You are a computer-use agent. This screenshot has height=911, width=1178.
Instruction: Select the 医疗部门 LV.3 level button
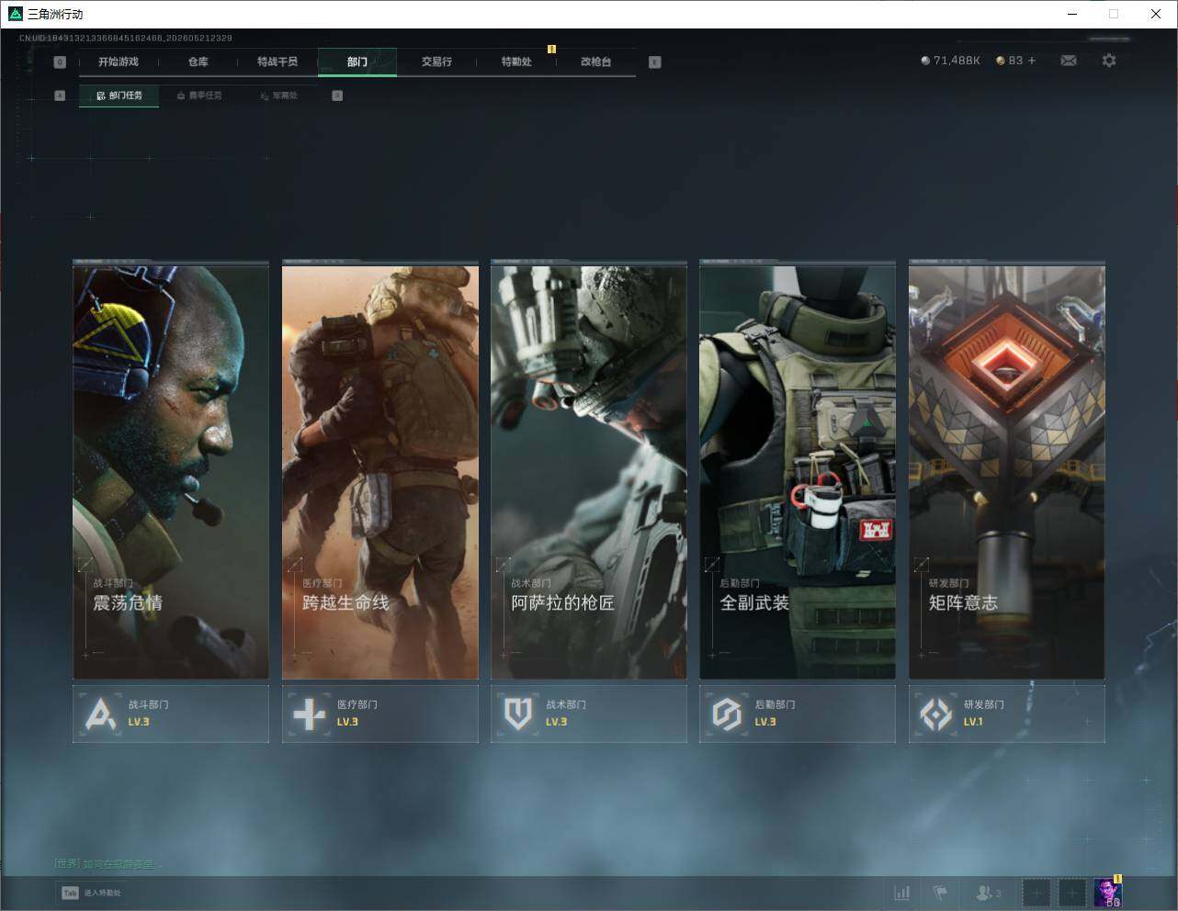pos(380,714)
